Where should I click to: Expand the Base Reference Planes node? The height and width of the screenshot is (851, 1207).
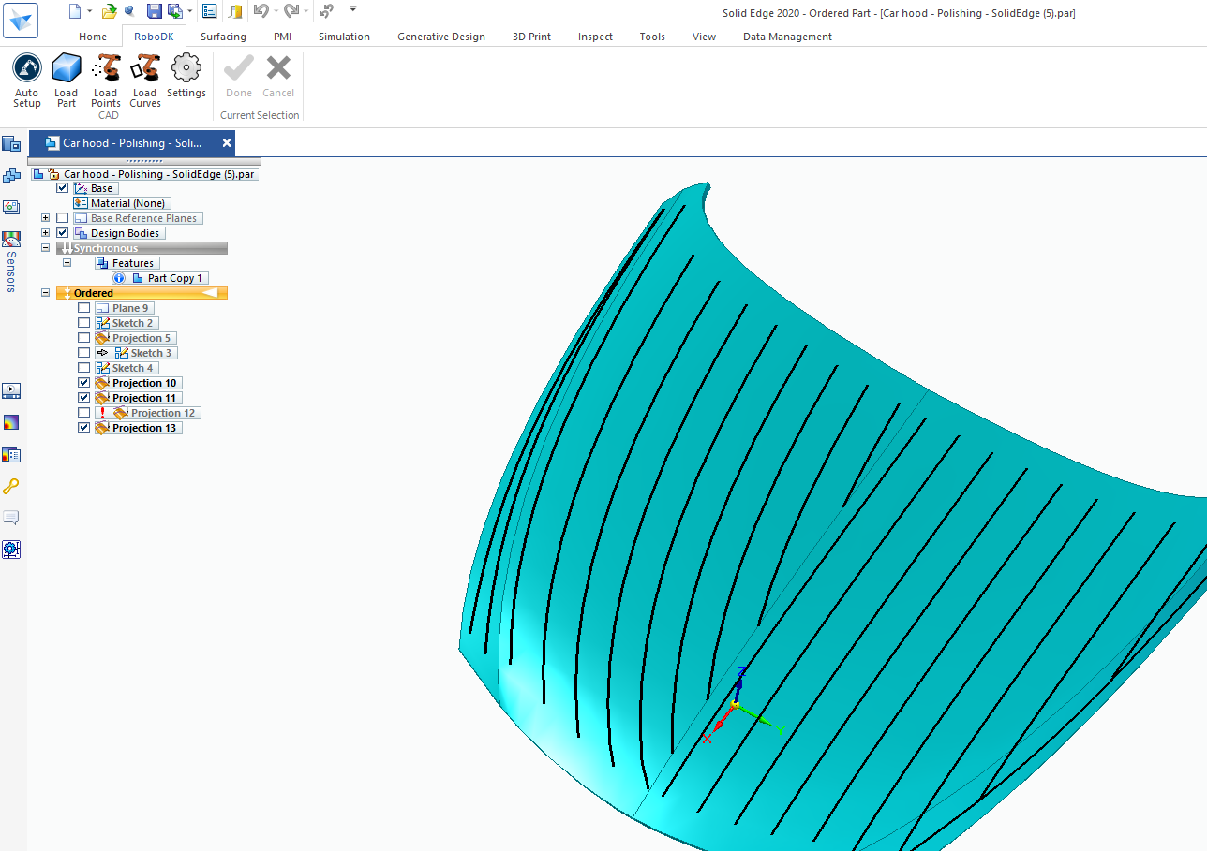point(45,218)
